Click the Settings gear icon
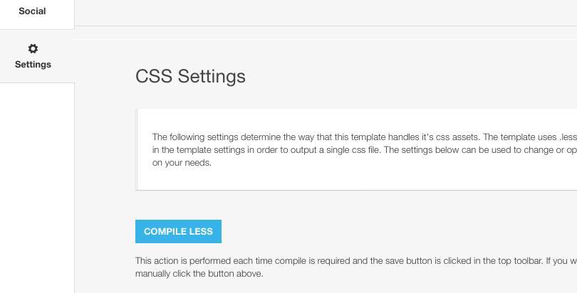Viewport: 577px width, 293px height. tap(33, 48)
